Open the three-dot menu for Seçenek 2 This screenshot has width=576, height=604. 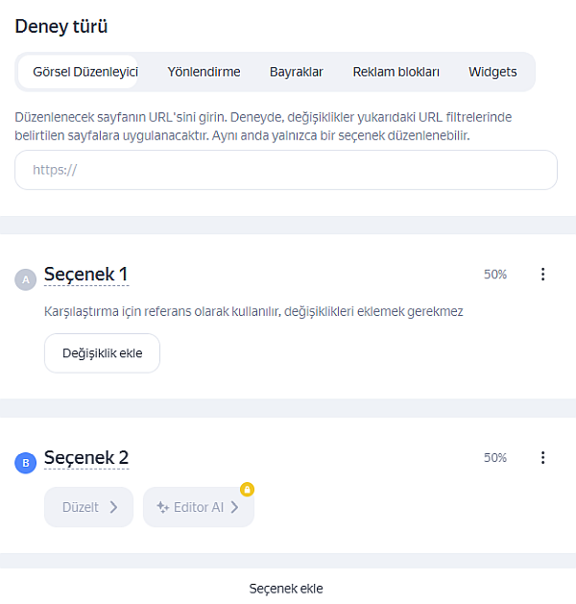543,458
